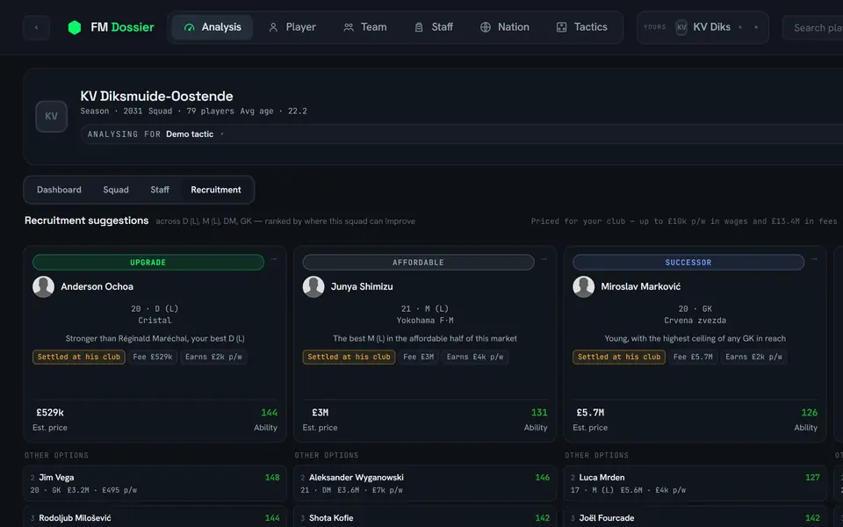The height and width of the screenshot is (527, 843).
Task: Click the Fee £5.7M chip
Action: (x=693, y=357)
